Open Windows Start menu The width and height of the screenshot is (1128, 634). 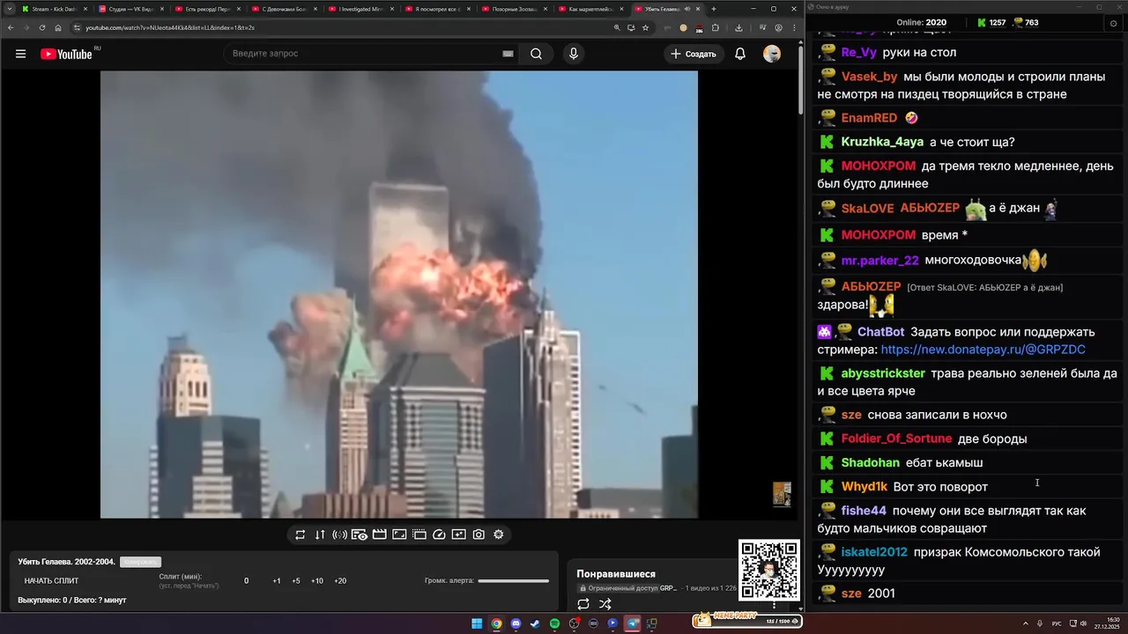point(477,623)
